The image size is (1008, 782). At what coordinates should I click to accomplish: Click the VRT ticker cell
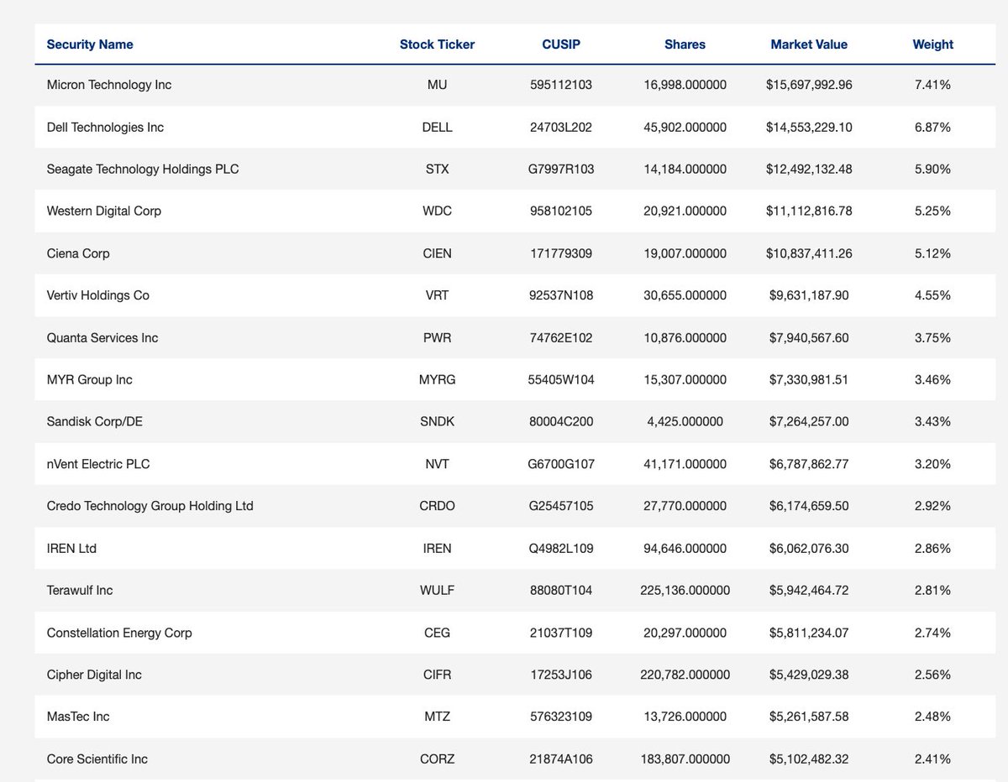(x=438, y=295)
